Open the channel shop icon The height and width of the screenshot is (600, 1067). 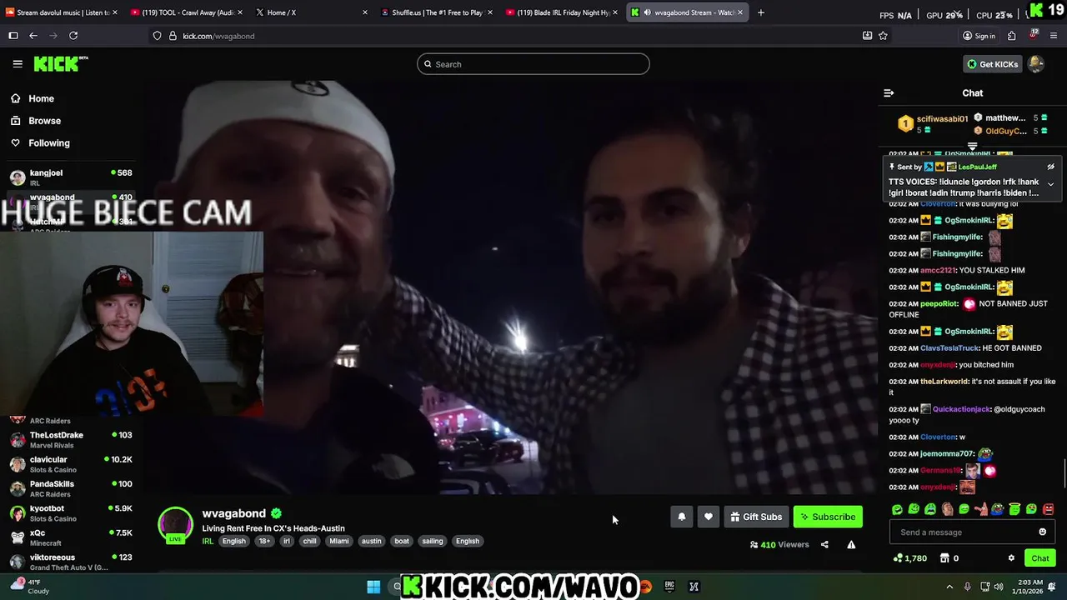tap(944, 558)
